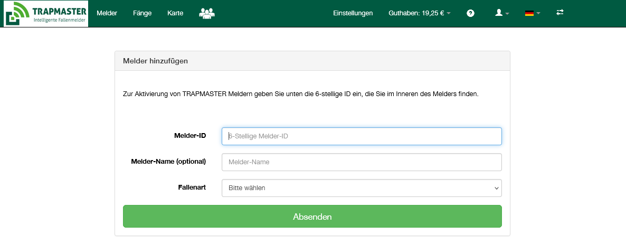
Task: Expand the Guthaben 19,25 € dropdown
Action: point(419,13)
